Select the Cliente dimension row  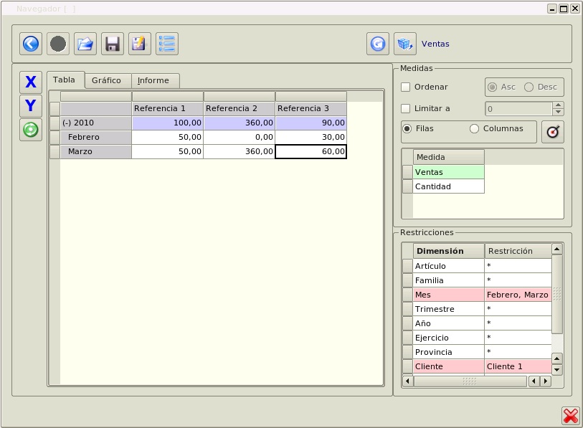pos(448,366)
